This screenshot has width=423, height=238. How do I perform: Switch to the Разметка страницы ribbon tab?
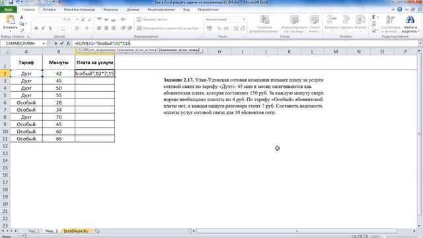(79, 9)
